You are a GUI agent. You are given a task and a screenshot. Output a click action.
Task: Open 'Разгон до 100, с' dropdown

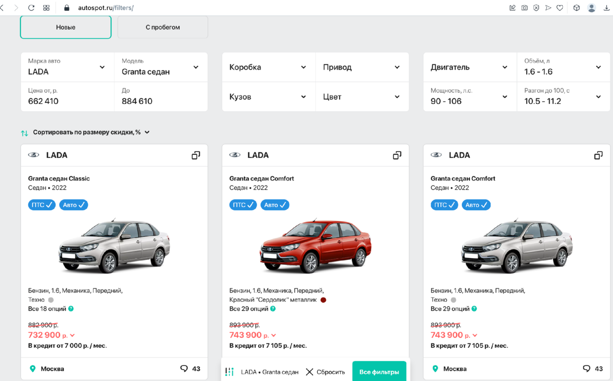click(563, 97)
